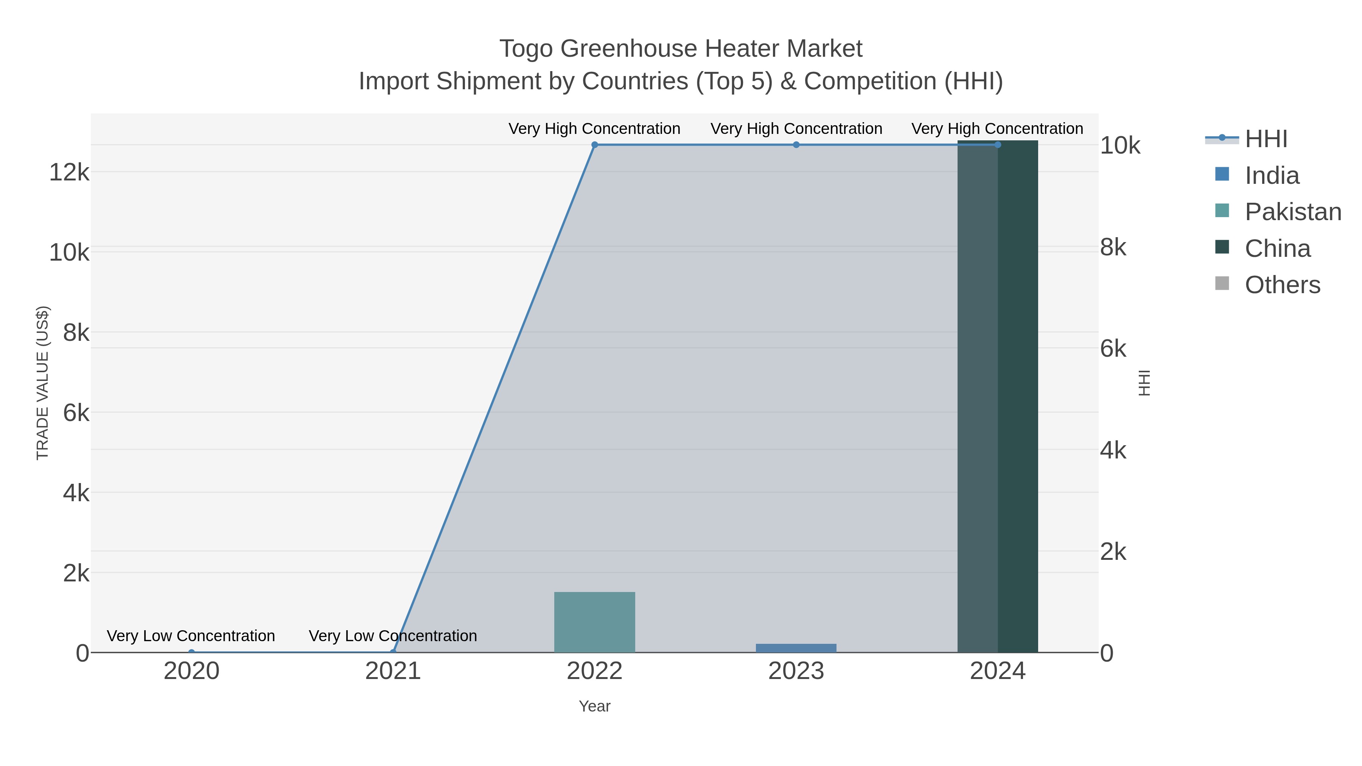Click the 12k left axis tick label
Viewport: 1362px width, 766px height.
69,172
